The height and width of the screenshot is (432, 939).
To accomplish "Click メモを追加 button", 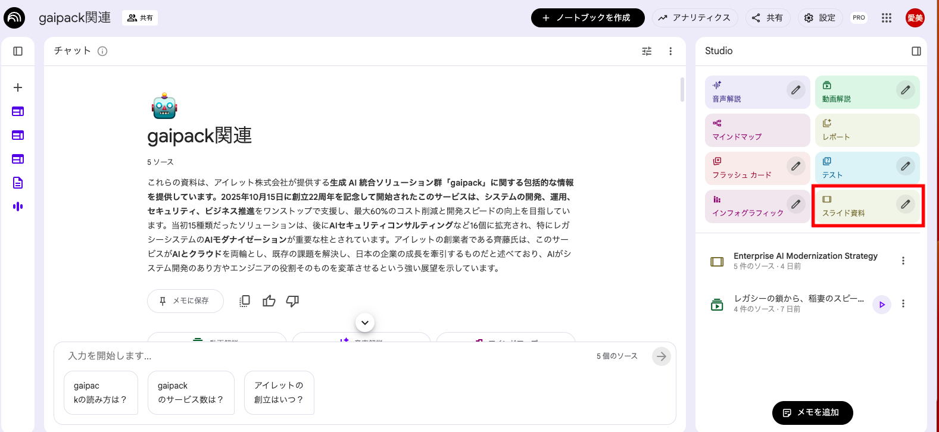I will 813,412.
